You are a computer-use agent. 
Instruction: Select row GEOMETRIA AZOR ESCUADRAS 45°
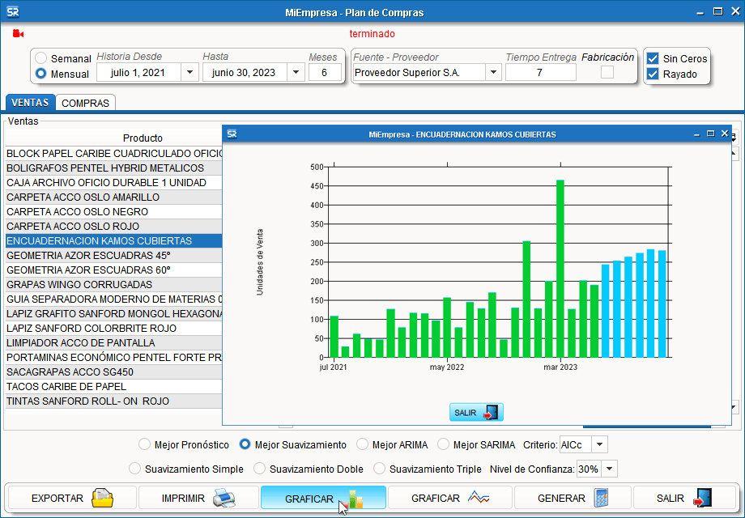tap(113, 256)
